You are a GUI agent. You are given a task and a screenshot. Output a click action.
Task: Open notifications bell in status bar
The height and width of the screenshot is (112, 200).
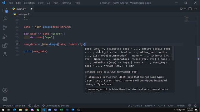(195, 106)
